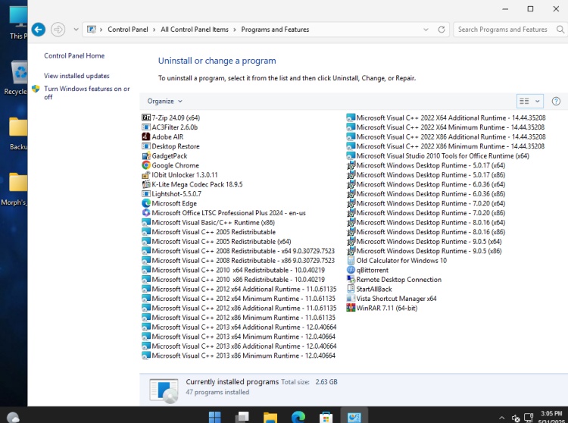The width and height of the screenshot is (568, 423).
Task: Click the Microsoft Office LTSC icon
Action: coord(146,213)
